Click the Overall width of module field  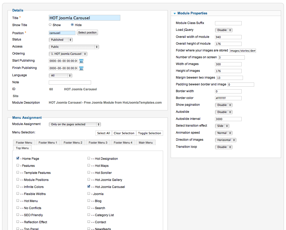228,37
